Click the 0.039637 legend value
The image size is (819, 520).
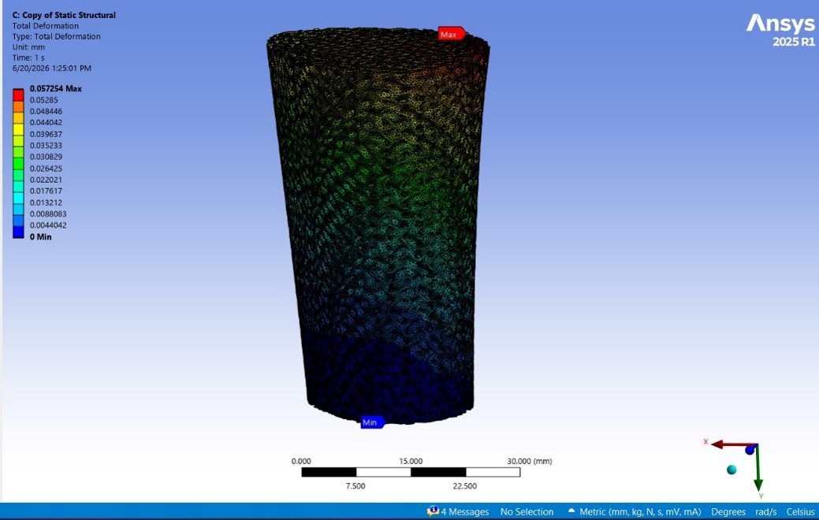click(46, 134)
